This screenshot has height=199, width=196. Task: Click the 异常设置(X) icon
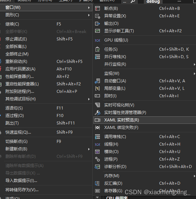[x=97, y=16]
